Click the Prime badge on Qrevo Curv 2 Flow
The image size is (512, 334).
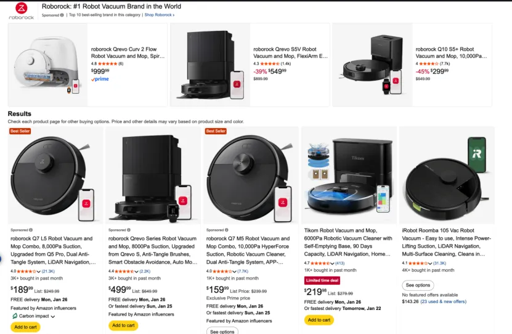tap(100, 79)
